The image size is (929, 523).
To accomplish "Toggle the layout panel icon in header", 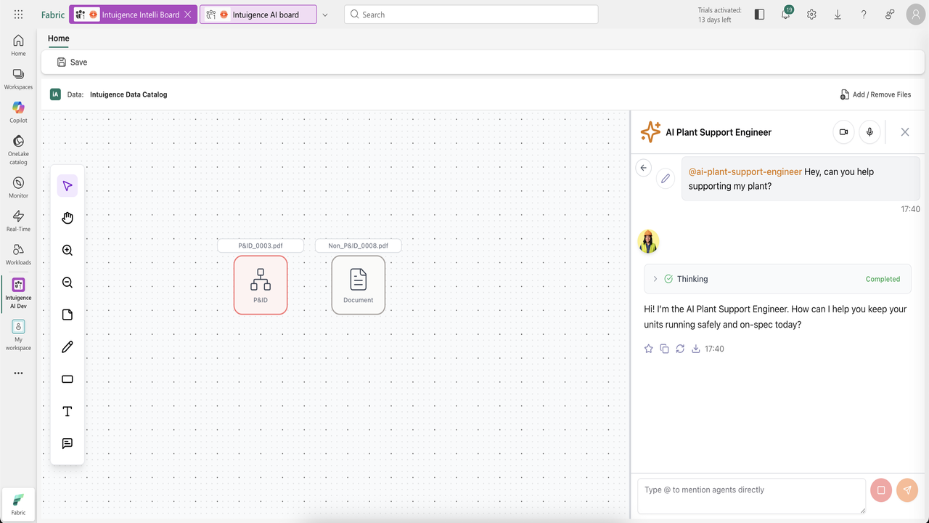I will click(x=760, y=15).
